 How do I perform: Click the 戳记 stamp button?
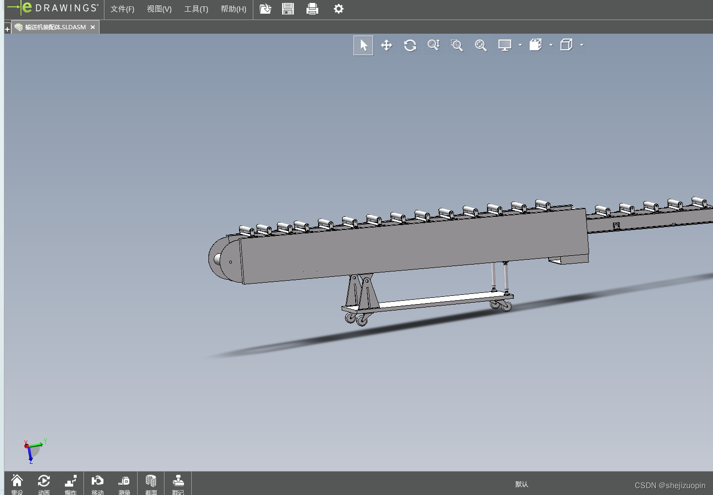tap(178, 484)
